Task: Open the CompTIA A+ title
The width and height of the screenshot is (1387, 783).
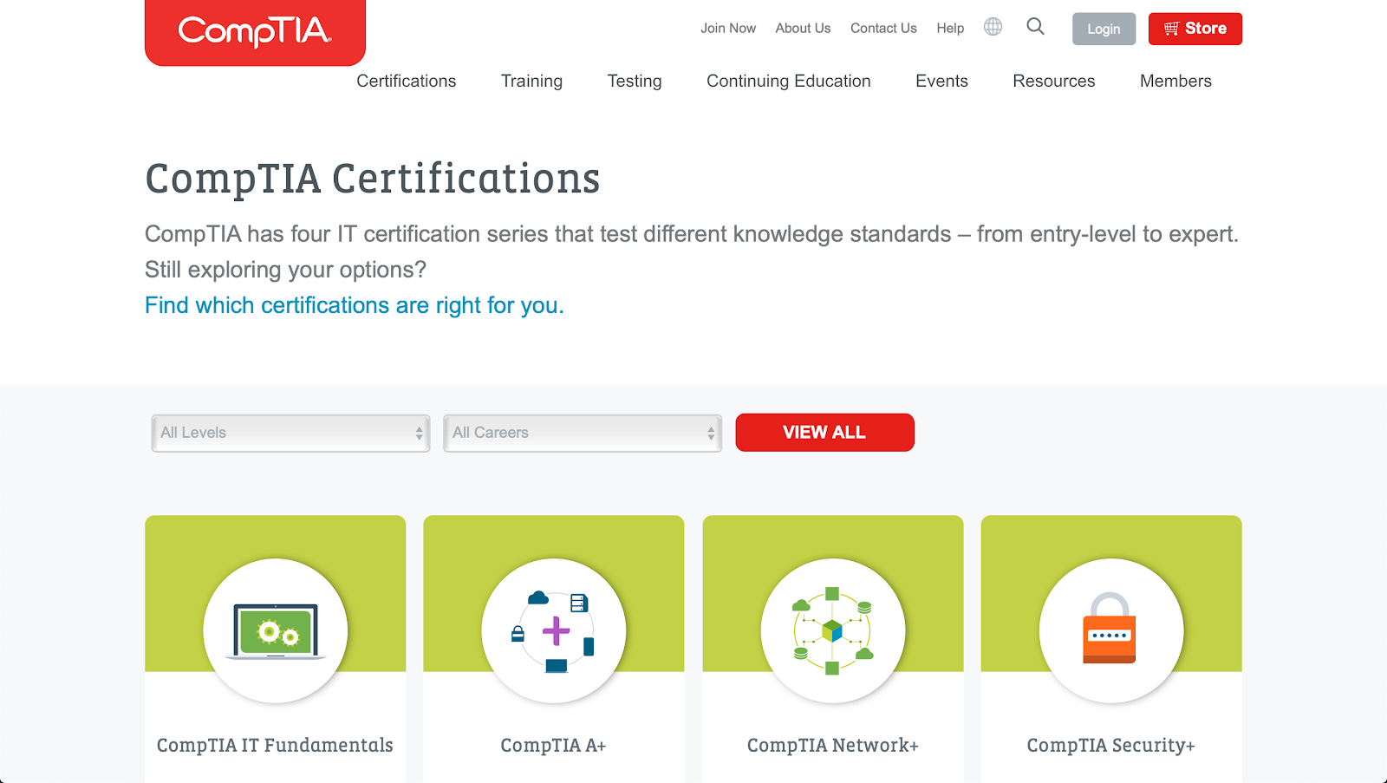Action: click(x=553, y=745)
